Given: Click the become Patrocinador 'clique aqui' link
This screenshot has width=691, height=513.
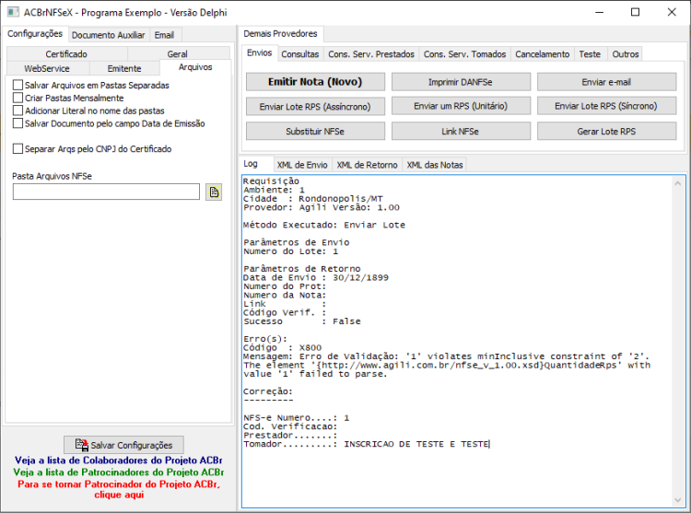Looking at the screenshot, I should point(119,489).
